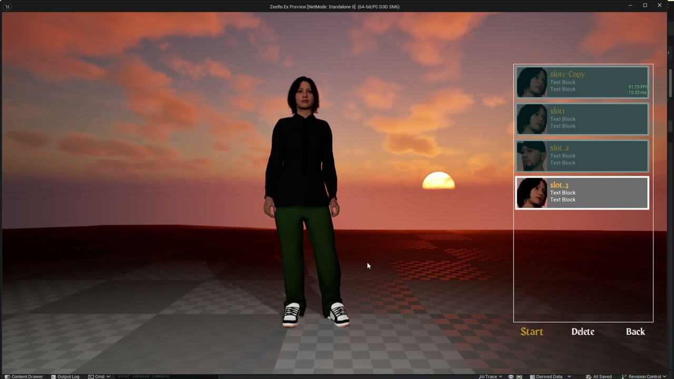Open the Content Drawer

click(x=24, y=376)
